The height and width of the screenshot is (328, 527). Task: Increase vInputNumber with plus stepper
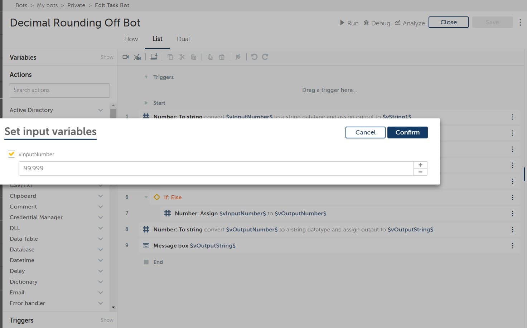click(x=420, y=165)
